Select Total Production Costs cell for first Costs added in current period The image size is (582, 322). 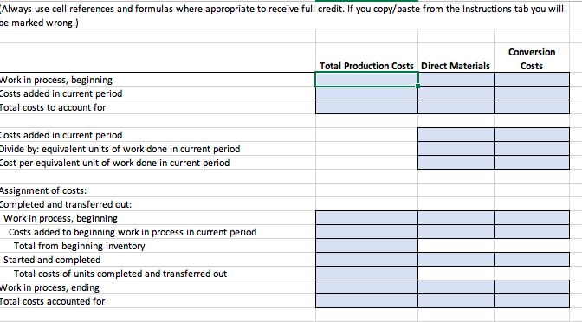(366, 93)
